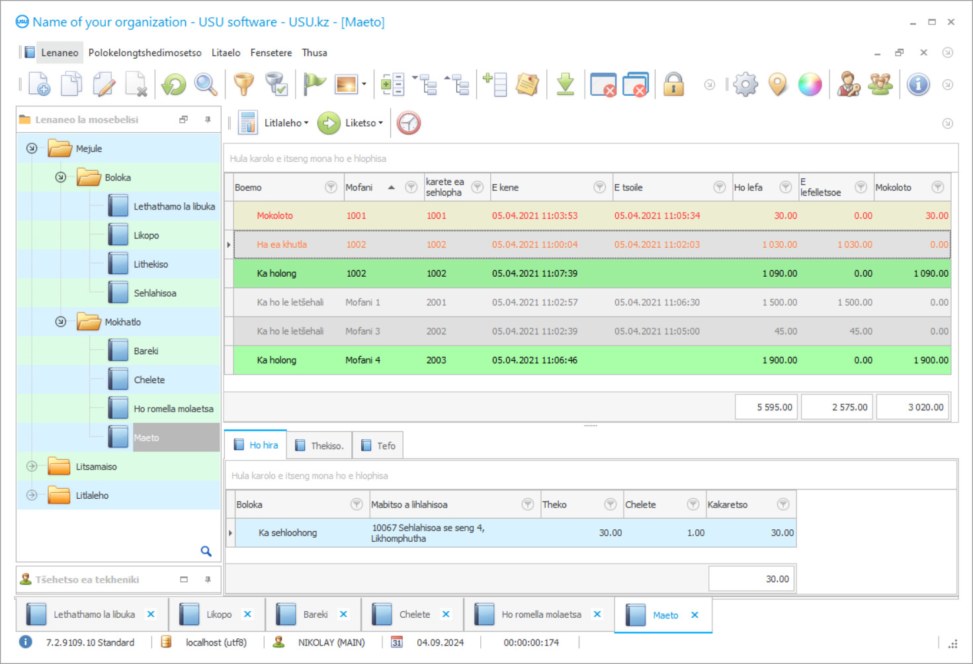Click the clock icon beside Liketso
The width and height of the screenshot is (973, 664).
click(409, 123)
